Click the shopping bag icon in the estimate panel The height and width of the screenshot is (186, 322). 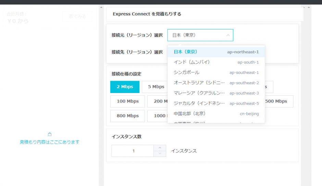coord(49,134)
